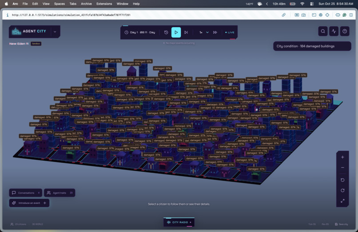The image size is (358, 232).
Task: Rotate the camera clockwise
Action: pyautogui.click(x=342, y=190)
